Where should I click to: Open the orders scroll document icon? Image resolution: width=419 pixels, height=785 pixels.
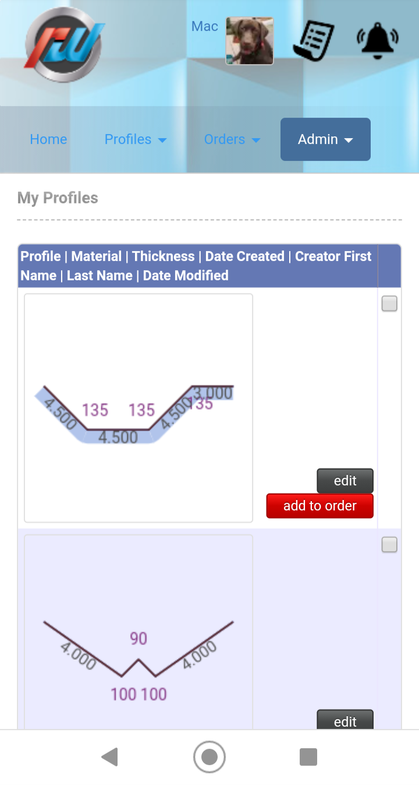(314, 41)
